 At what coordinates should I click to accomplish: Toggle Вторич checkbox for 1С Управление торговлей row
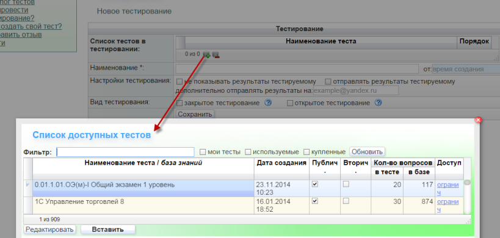[x=346, y=201]
